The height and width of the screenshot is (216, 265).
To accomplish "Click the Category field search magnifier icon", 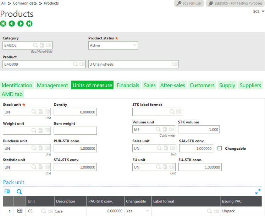I will pyautogui.click(x=35, y=45).
